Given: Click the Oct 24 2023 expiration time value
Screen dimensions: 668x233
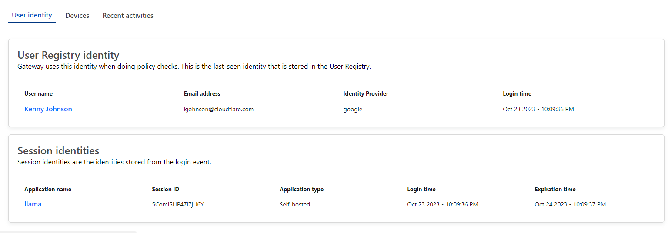Looking at the screenshot, I should coord(570,205).
